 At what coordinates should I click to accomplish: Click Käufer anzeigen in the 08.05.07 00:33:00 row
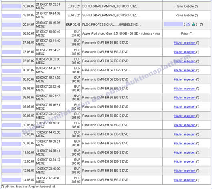click(185, 61)
